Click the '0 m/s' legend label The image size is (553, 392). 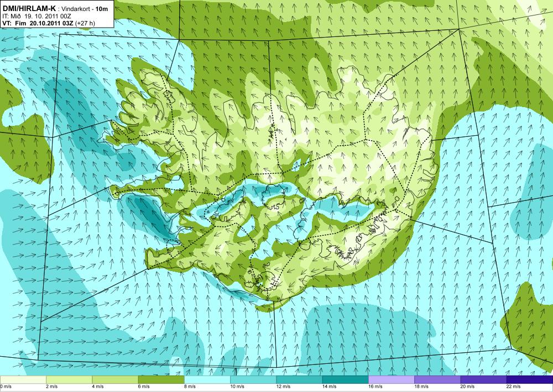click(6, 386)
